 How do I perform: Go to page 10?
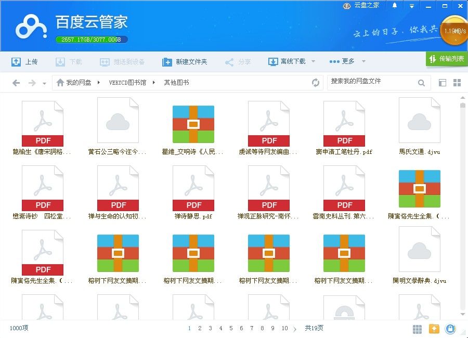[285, 328]
